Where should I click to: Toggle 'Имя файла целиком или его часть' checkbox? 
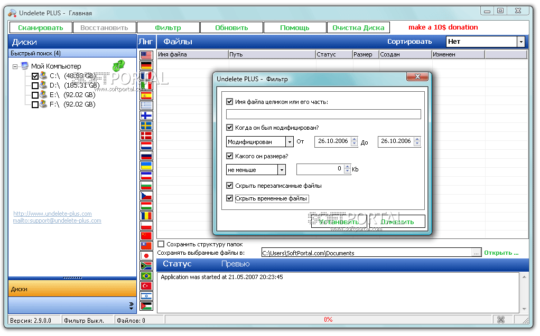coord(230,101)
